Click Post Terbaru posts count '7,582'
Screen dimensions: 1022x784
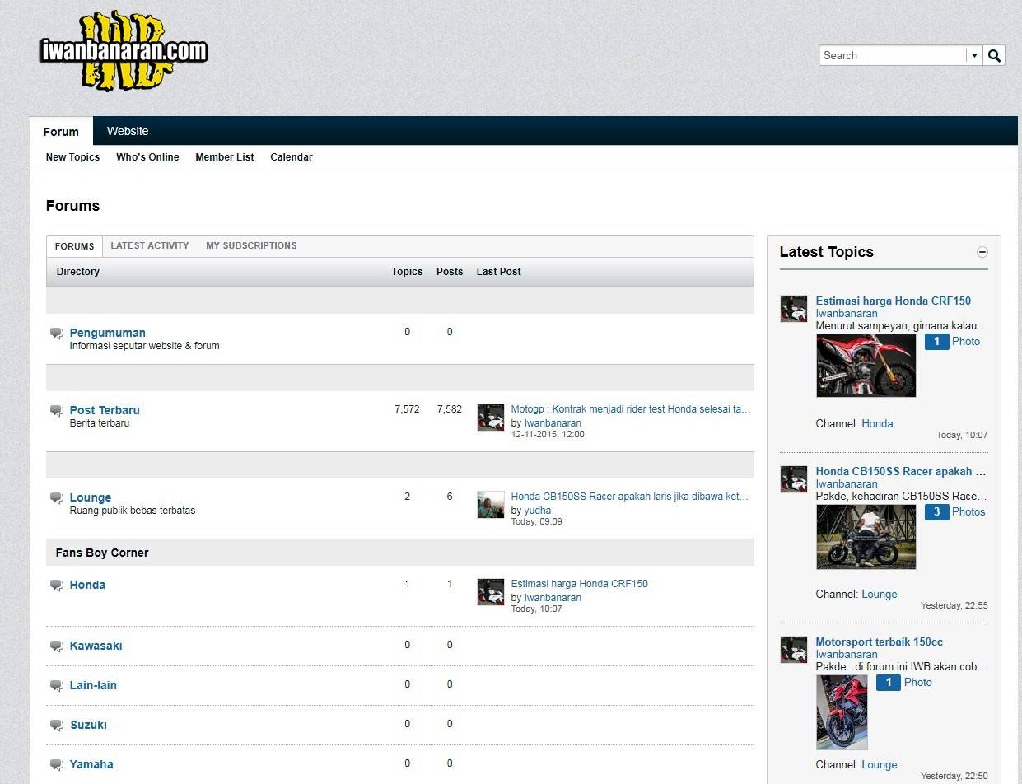coord(450,408)
